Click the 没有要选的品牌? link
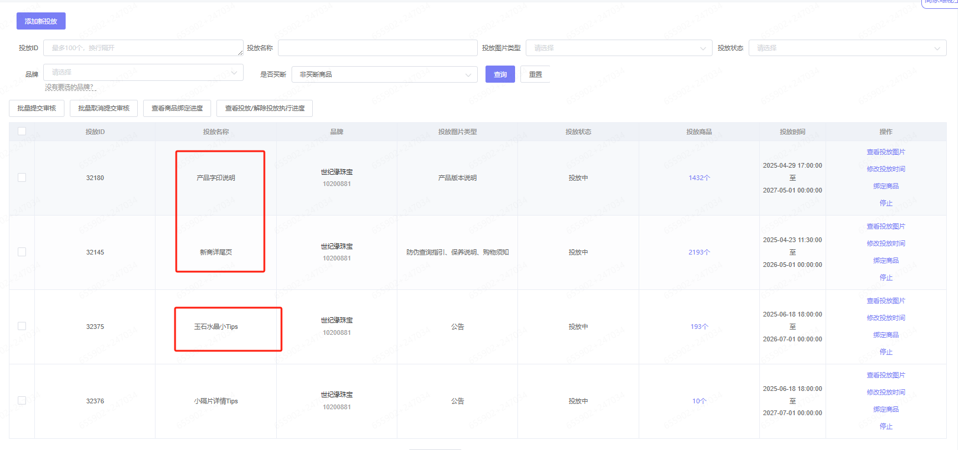The width and height of the screenshot is (958, 450). [x=70, y=87]
